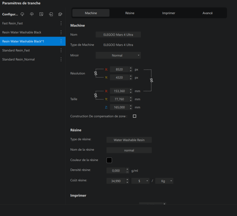Select the Resin Water Washable Black profile
The height and width of the screenshot is (216, 237).
coord(33,32)
